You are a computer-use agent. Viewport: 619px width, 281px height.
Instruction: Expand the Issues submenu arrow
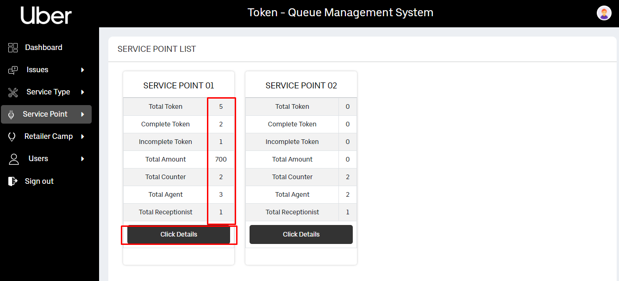point(83,70)
